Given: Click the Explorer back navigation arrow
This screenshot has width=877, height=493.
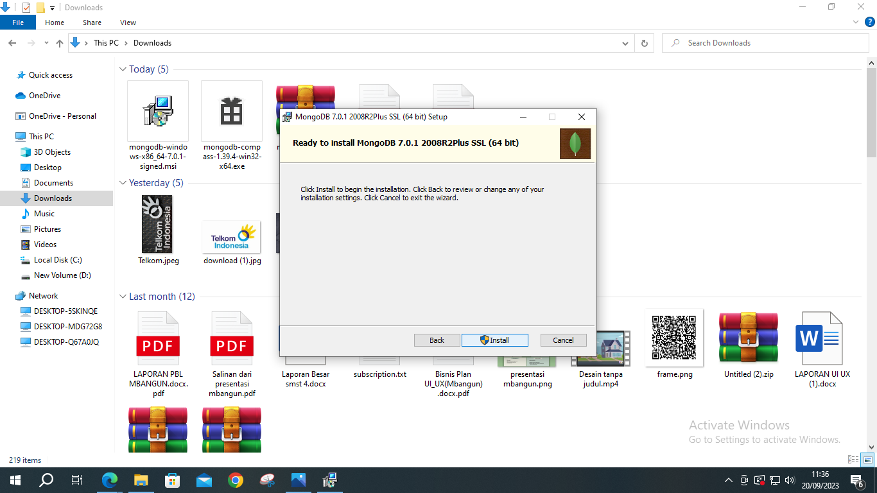Looking at the screenshot, I should pyautogui.click(x=12, y=43).
